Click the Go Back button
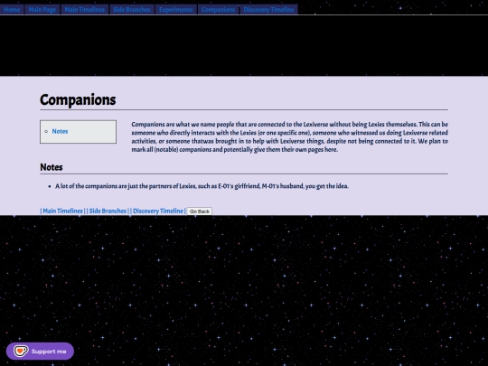Image resolution: width=488 pixels, height=366 pixels. 200,211
